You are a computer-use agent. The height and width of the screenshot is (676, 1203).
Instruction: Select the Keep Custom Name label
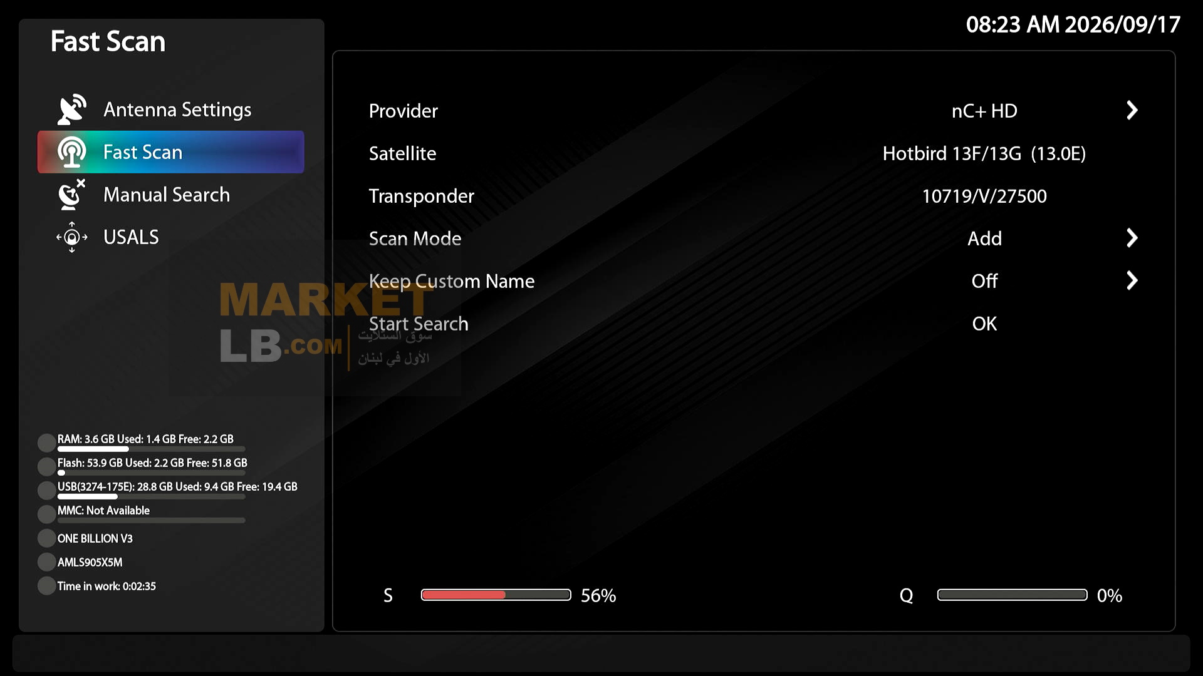[x=452, y=281]
